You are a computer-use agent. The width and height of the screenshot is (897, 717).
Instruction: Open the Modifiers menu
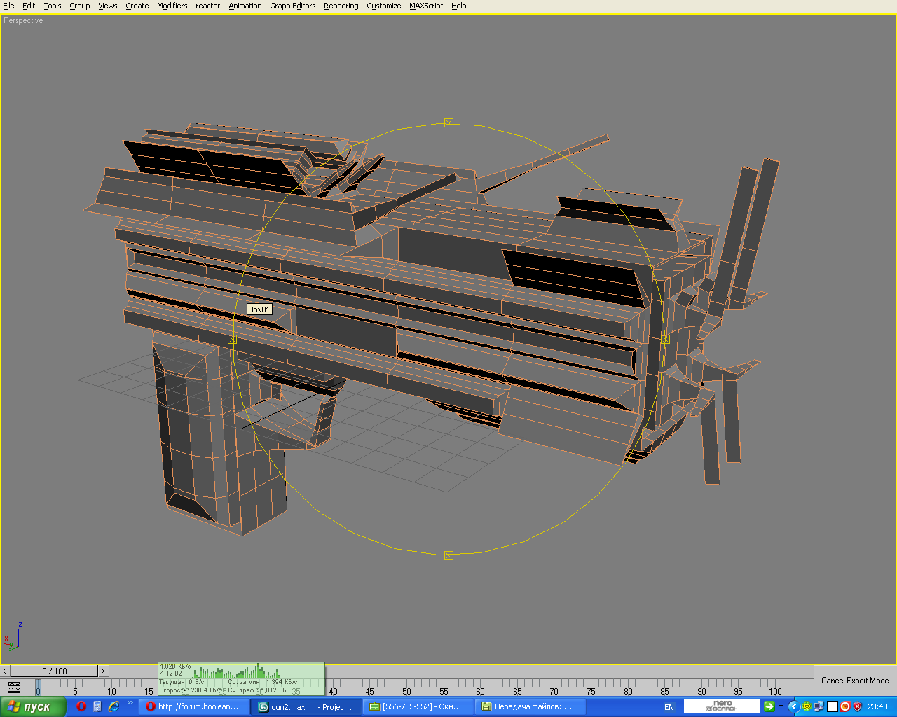pyautogui.click(x=172, y=6)
